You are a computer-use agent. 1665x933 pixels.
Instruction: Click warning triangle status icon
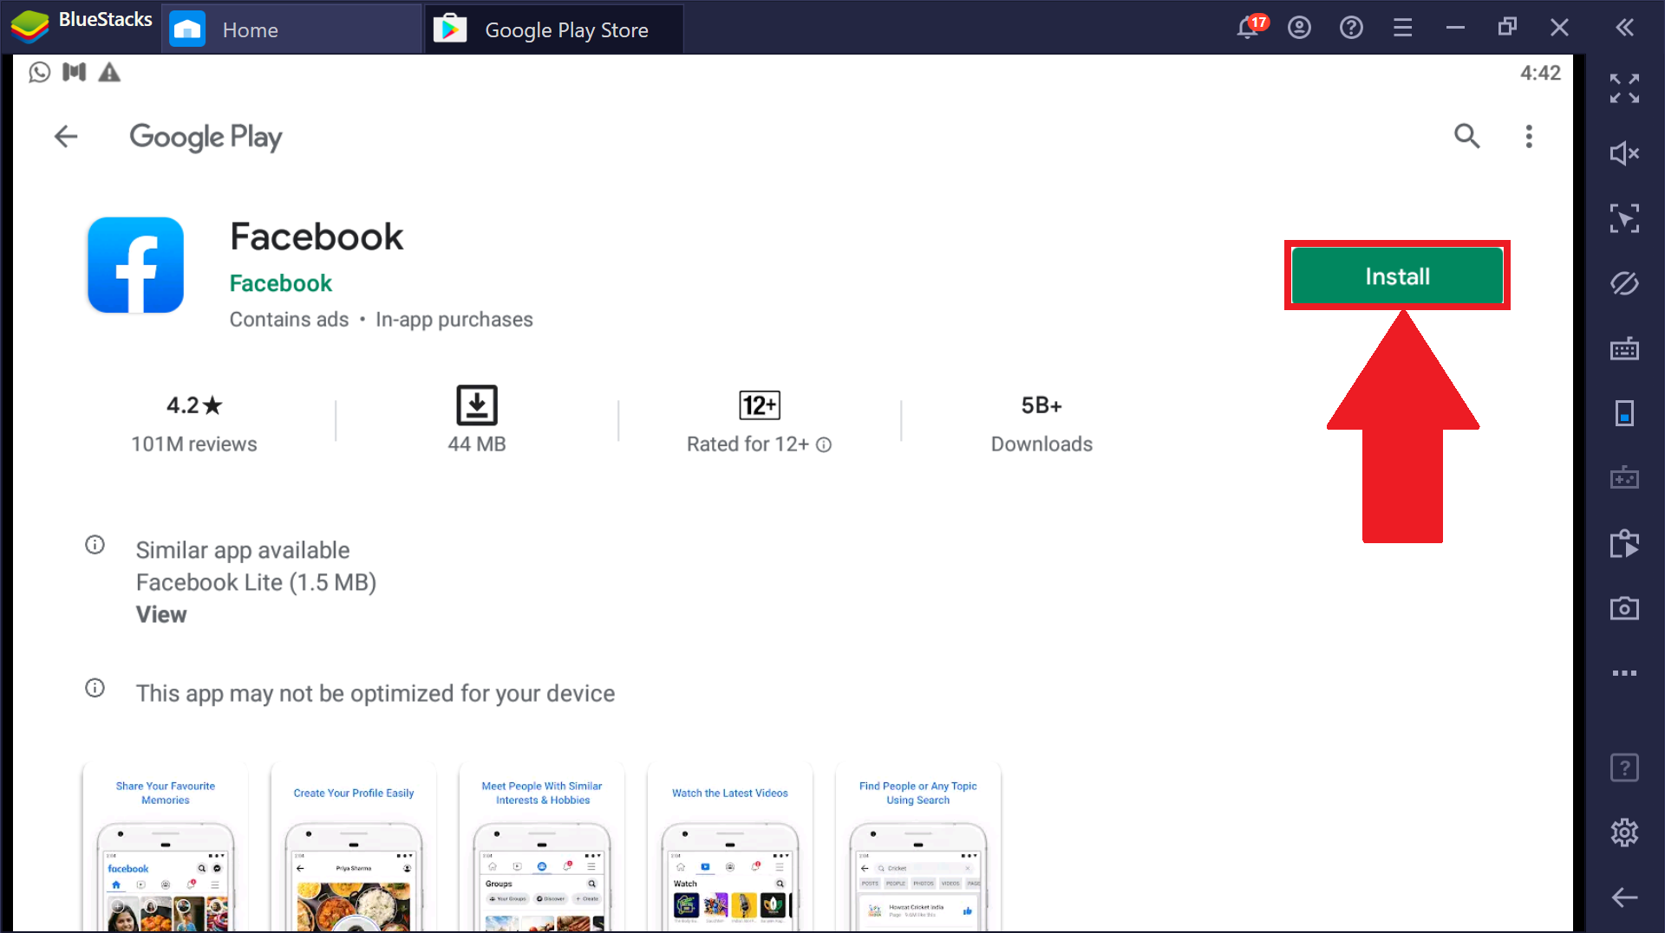109,72
